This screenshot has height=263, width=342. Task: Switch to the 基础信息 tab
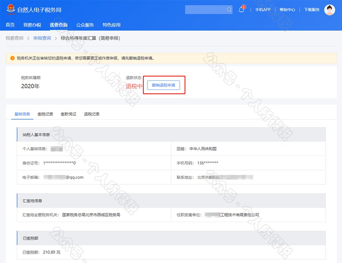click(x=22, y=114)
